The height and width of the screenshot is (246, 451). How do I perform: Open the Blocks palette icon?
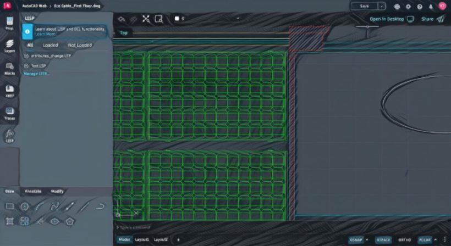9,68
